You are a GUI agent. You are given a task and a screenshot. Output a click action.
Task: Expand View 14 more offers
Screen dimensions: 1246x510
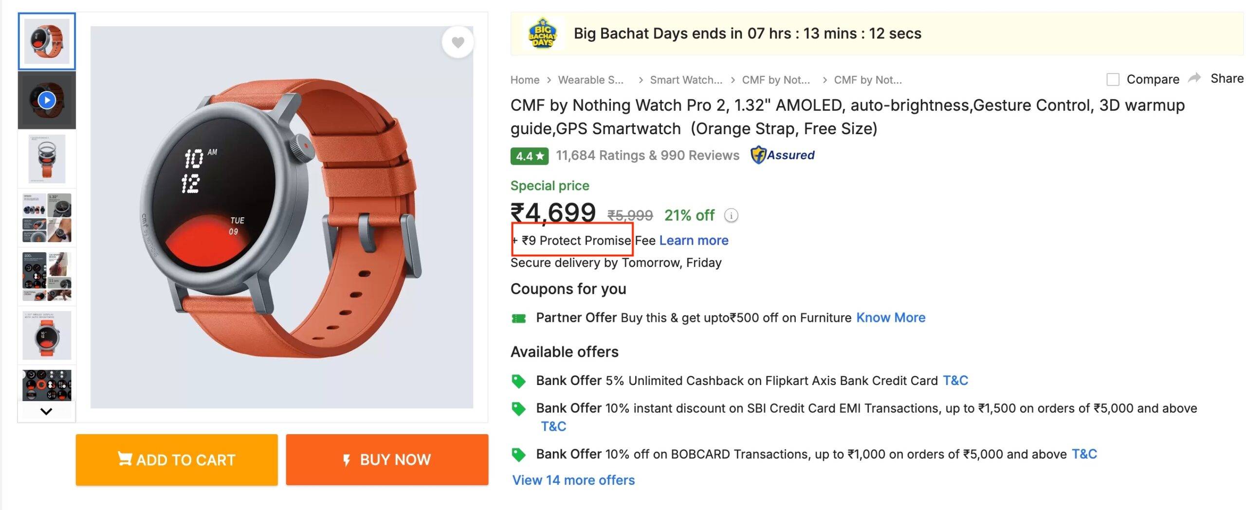[573, 480]
